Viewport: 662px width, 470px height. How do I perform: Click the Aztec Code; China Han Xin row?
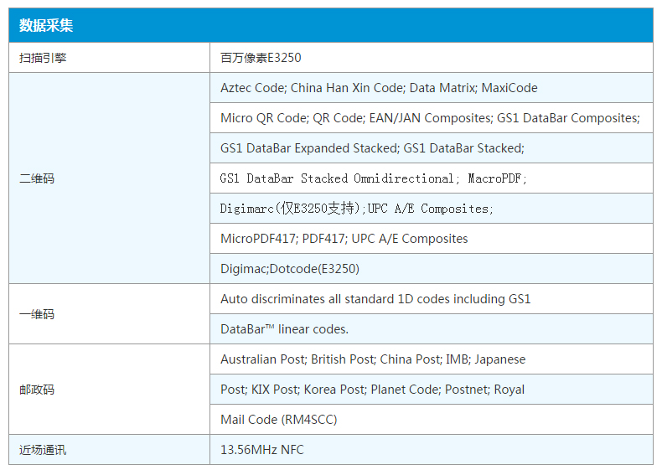pos(432,88)
